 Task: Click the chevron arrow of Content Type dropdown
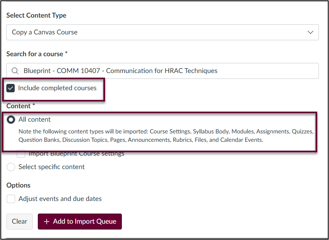click(311, 32)
